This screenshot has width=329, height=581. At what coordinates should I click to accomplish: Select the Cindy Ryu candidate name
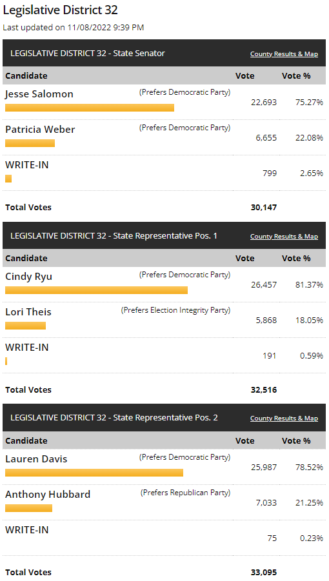(x=28, y=277)
